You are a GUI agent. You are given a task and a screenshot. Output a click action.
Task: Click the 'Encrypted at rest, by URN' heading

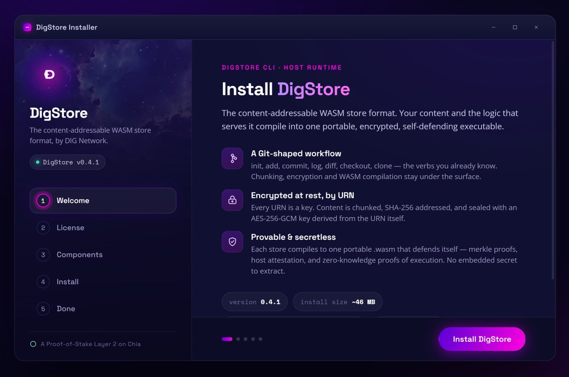303,196
